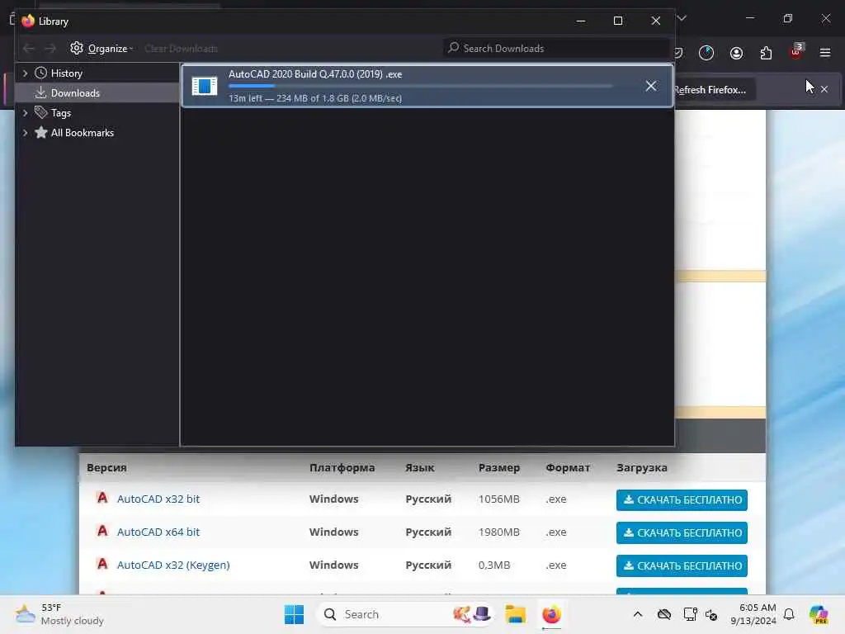845x634 pixels.
Task: Click AutoCAD logo in x64 bit row
Action: click(x=101, y=531)
